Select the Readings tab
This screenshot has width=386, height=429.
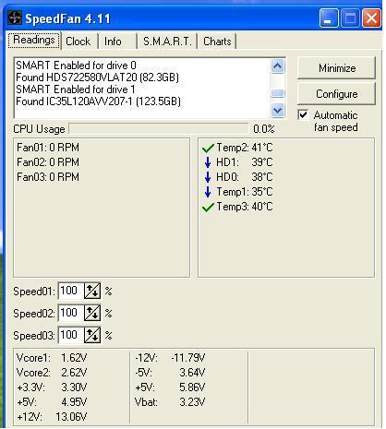tap(34, 40)
